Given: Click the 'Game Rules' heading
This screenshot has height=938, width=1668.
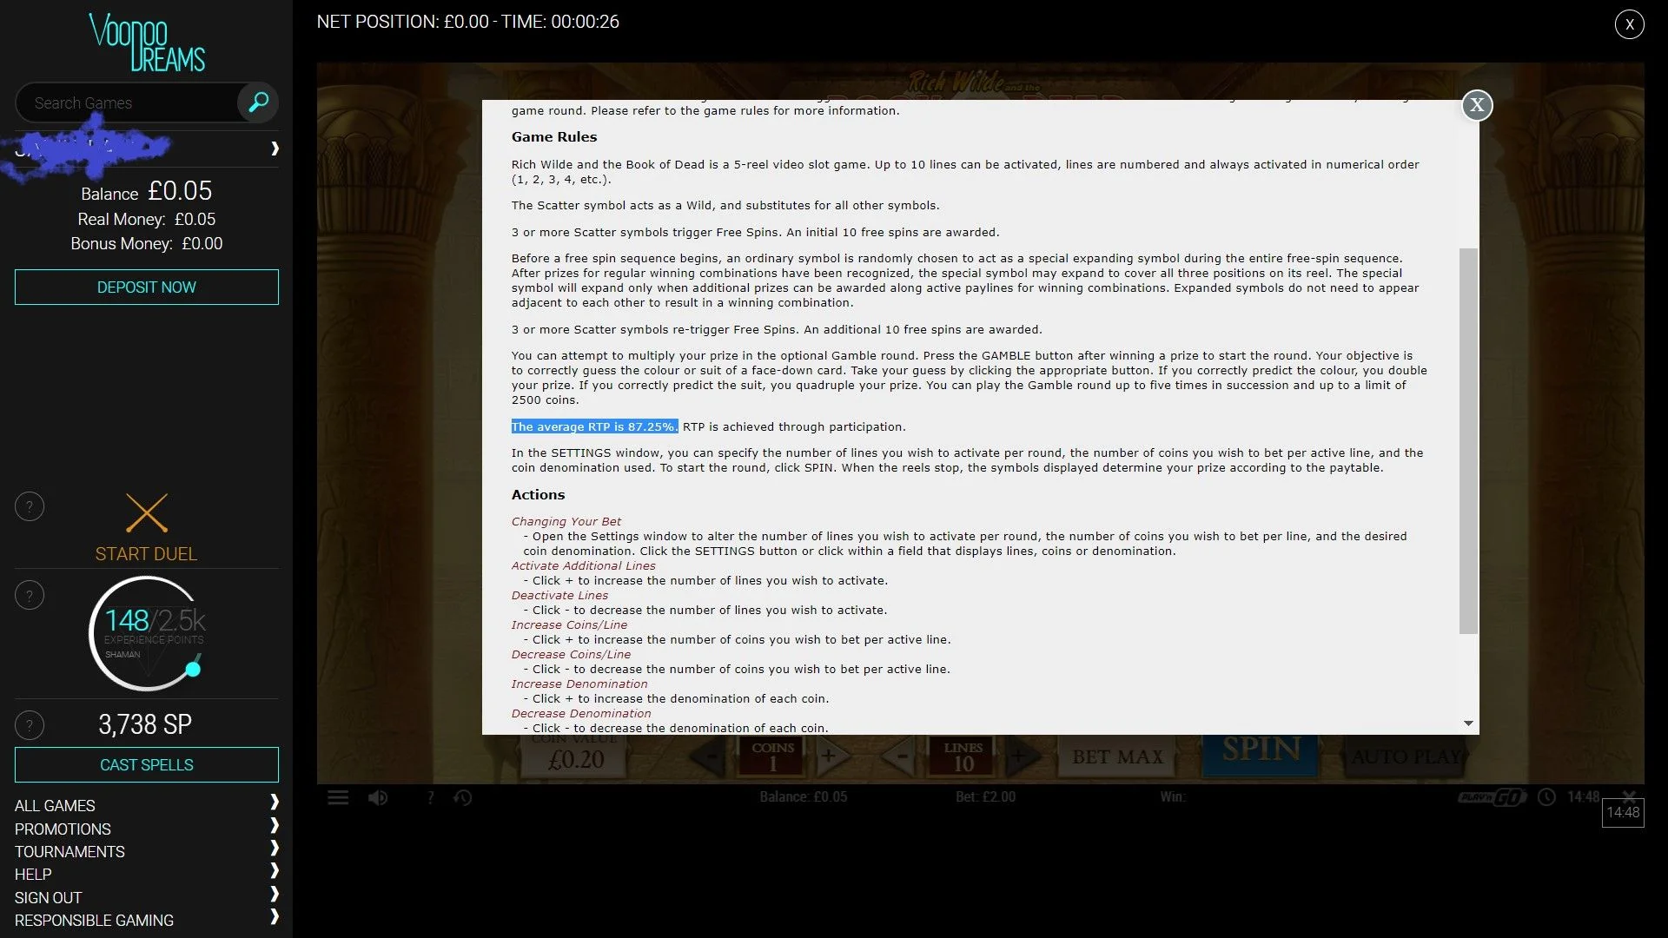Looking at the screenshot, I should 554,137.
